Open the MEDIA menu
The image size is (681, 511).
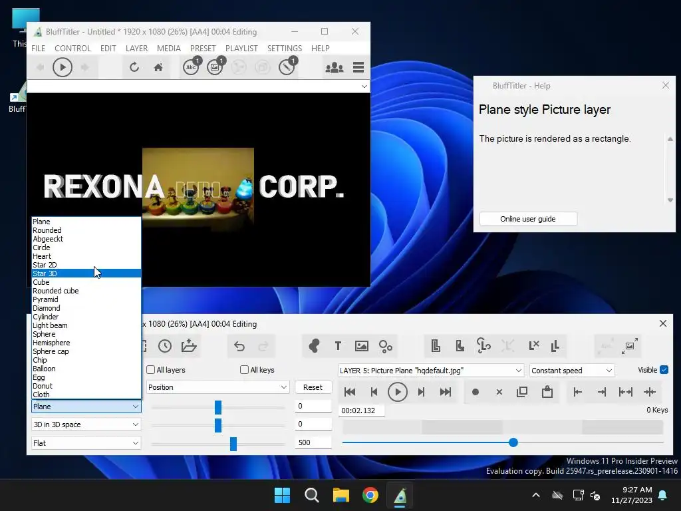pyautogui.click(x=168, y=48)
